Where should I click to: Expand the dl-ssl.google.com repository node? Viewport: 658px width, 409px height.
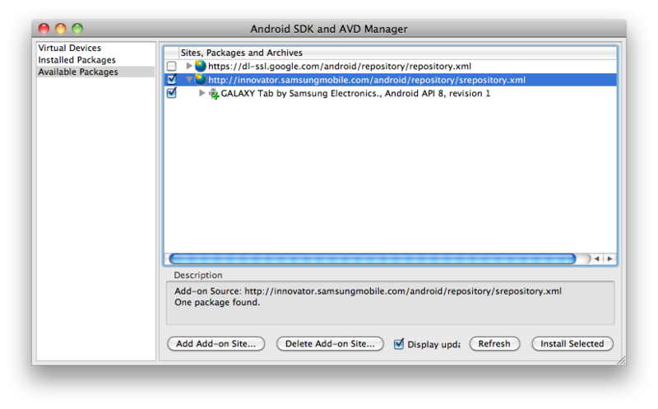tap(189, 66)
